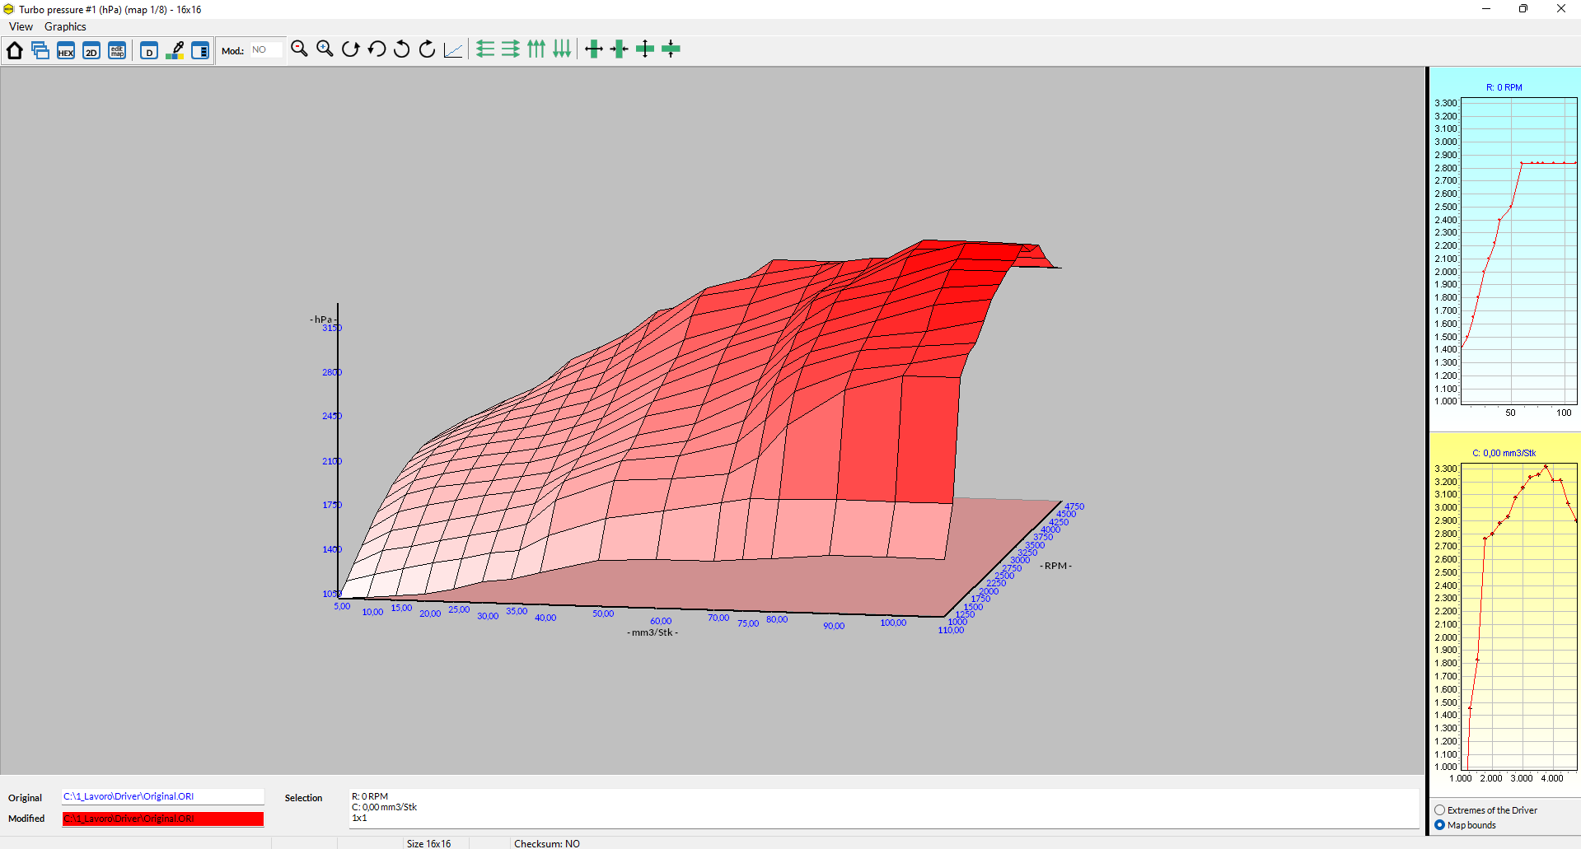Compress map vertically with arrows icon
Image resolution: width=1581 pixels, height=849 pixels.
pos(671,49)
